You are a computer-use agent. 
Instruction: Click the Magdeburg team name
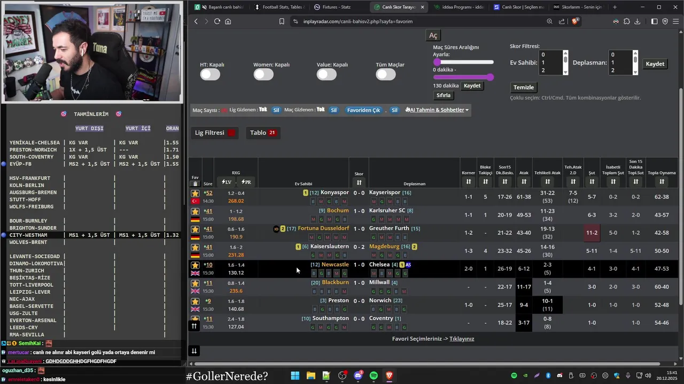(384, 246)
